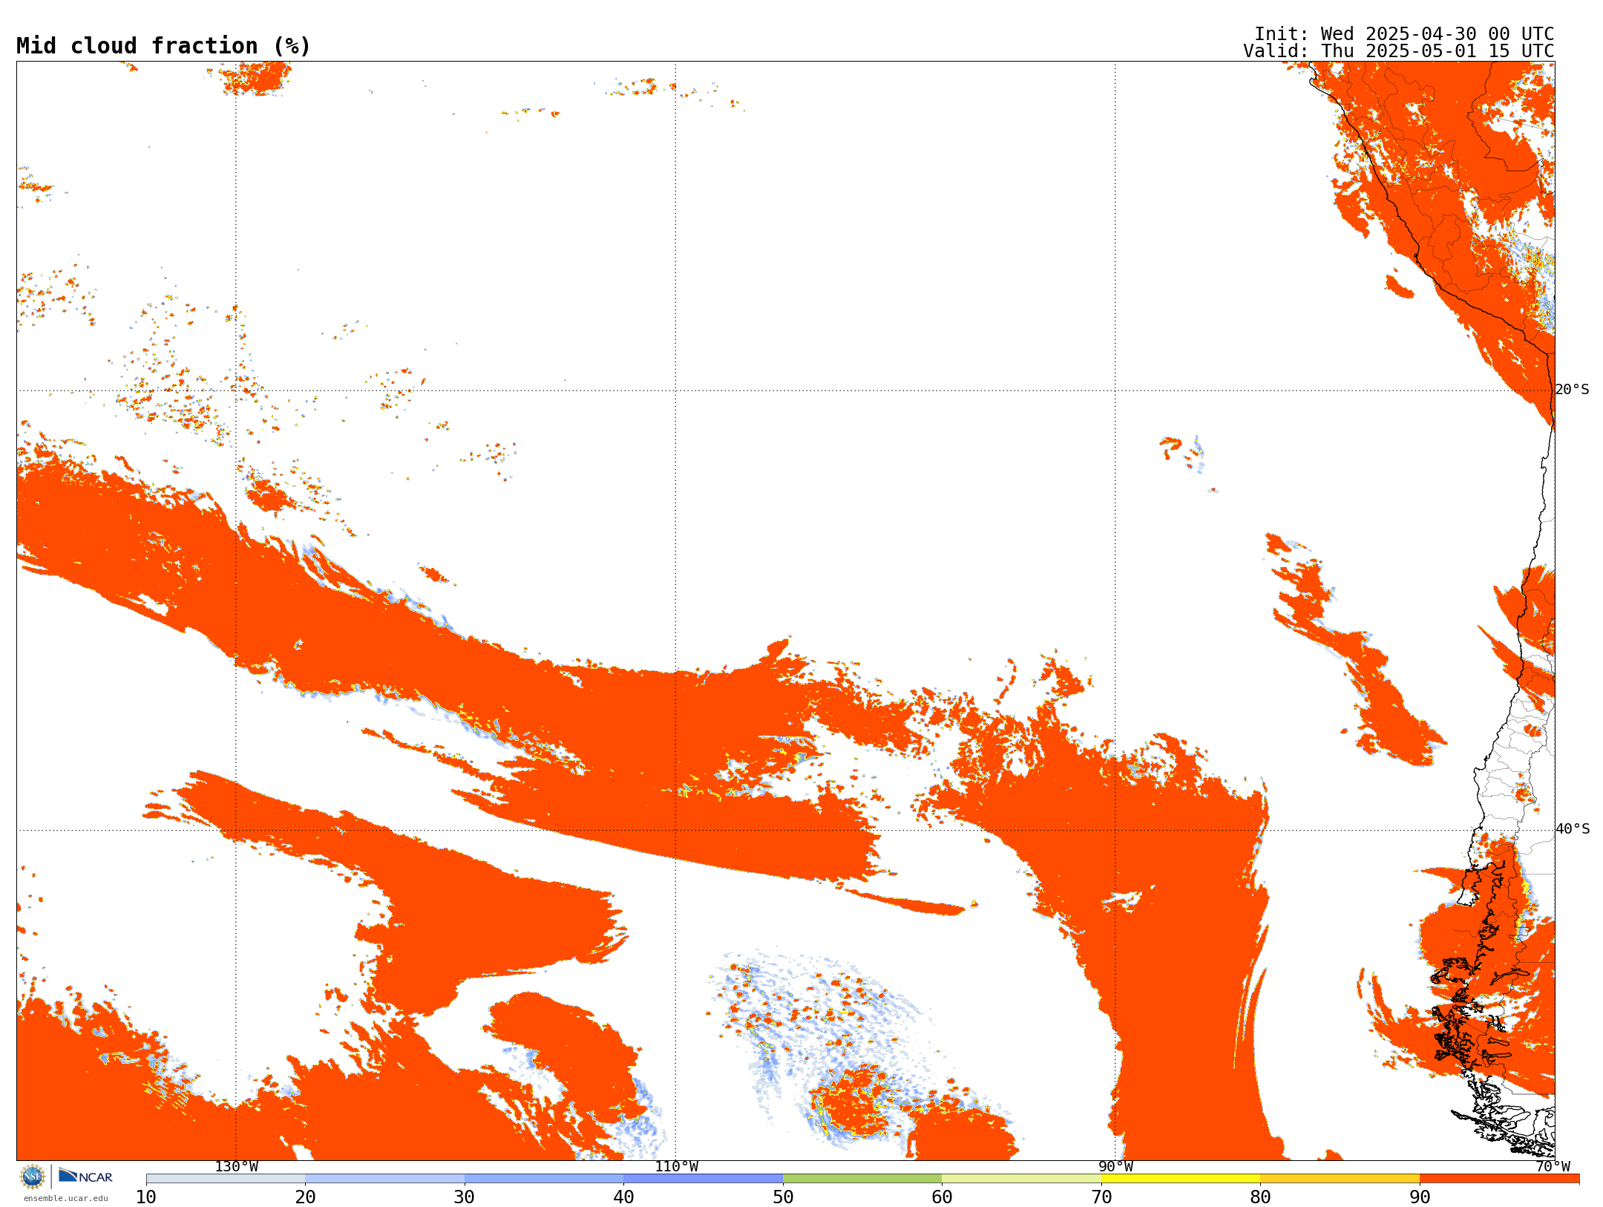This screenshot has height=1207, width=1603.
Task: Click the 70°W longitude label
Action: click(1553, 1167)
